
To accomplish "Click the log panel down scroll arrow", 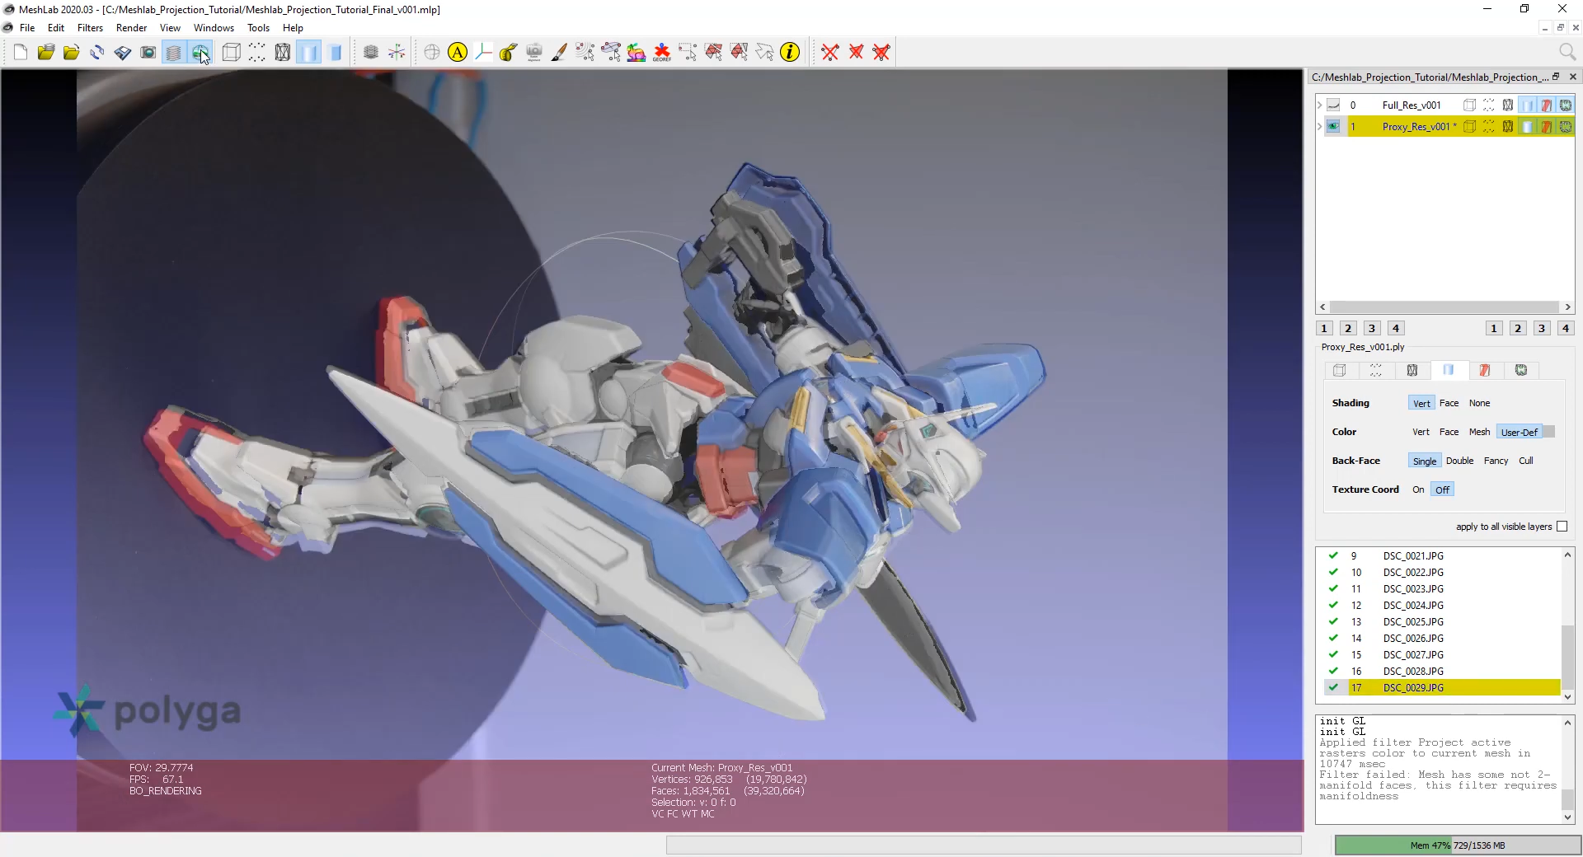I will click(x=1567, y=817).
